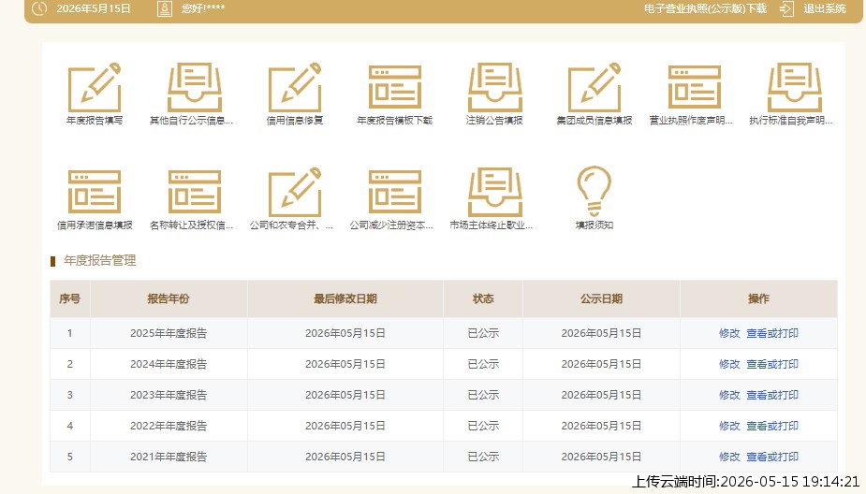
Task: Click 退出系统 to log out
Action: tap(825, 8)
